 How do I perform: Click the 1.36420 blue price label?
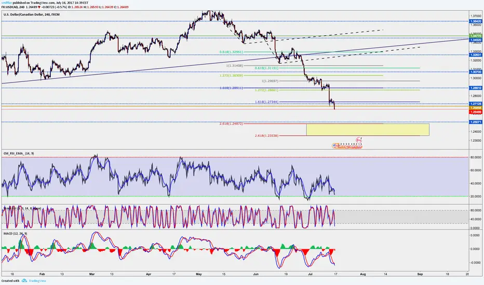tap(475, 21)
